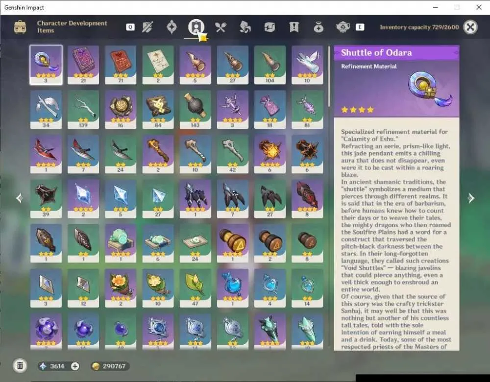Click the Q previous-tab key hint
Image resolution: width=490 pixels, height=382 pixels.
pyautogui.click(x=130, y=27)
